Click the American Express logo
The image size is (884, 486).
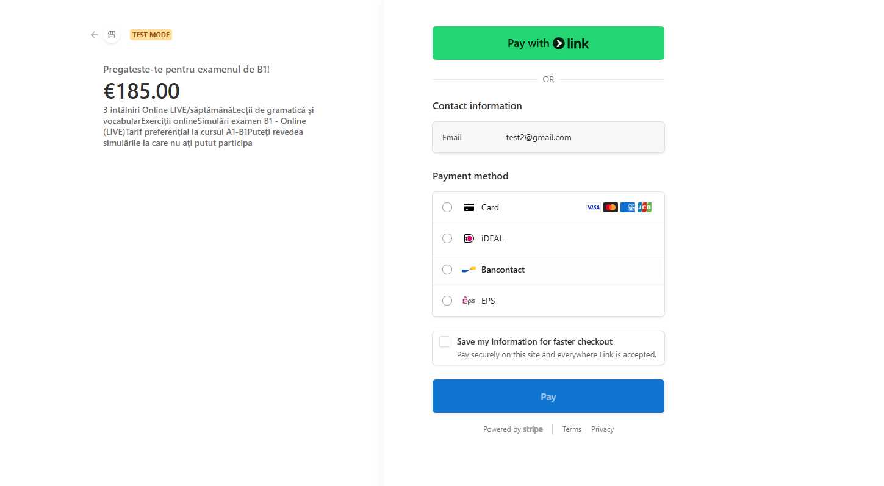(x=627, y=207)
